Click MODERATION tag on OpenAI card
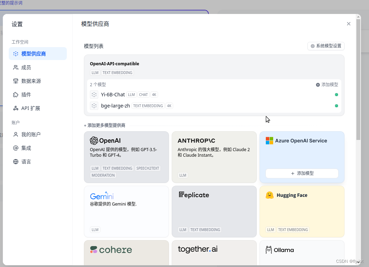 (103, 175)
